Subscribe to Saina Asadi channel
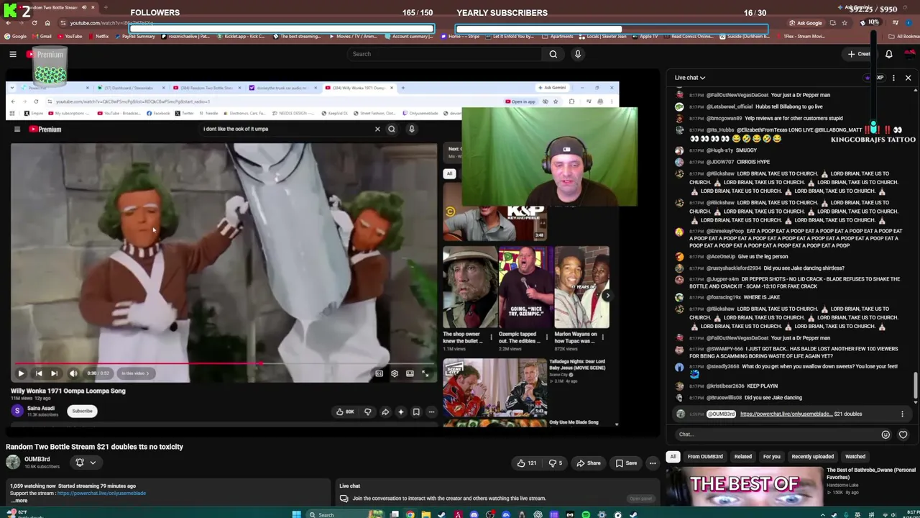This screenshot has height=518, width=920. click(x=82, y=412)
